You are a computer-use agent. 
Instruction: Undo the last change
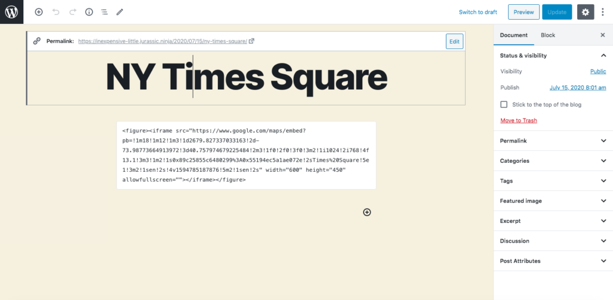56,12
